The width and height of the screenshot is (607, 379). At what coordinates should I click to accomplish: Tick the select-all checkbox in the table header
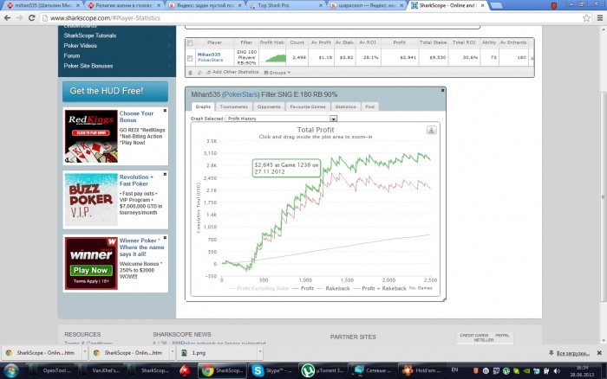click(190, 43)
